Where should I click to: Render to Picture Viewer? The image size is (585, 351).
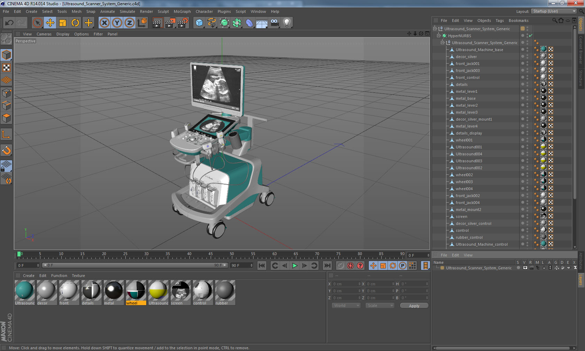pos(170,23)
